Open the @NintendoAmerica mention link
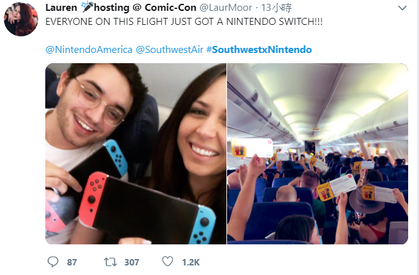This screenshot has height=275, width=419. 89,50
